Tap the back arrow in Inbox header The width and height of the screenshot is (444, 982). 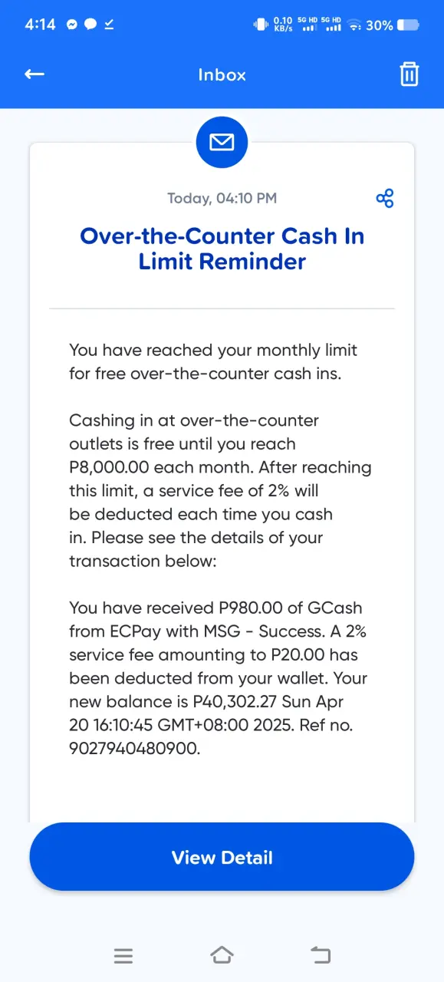[x=35, y=74]
